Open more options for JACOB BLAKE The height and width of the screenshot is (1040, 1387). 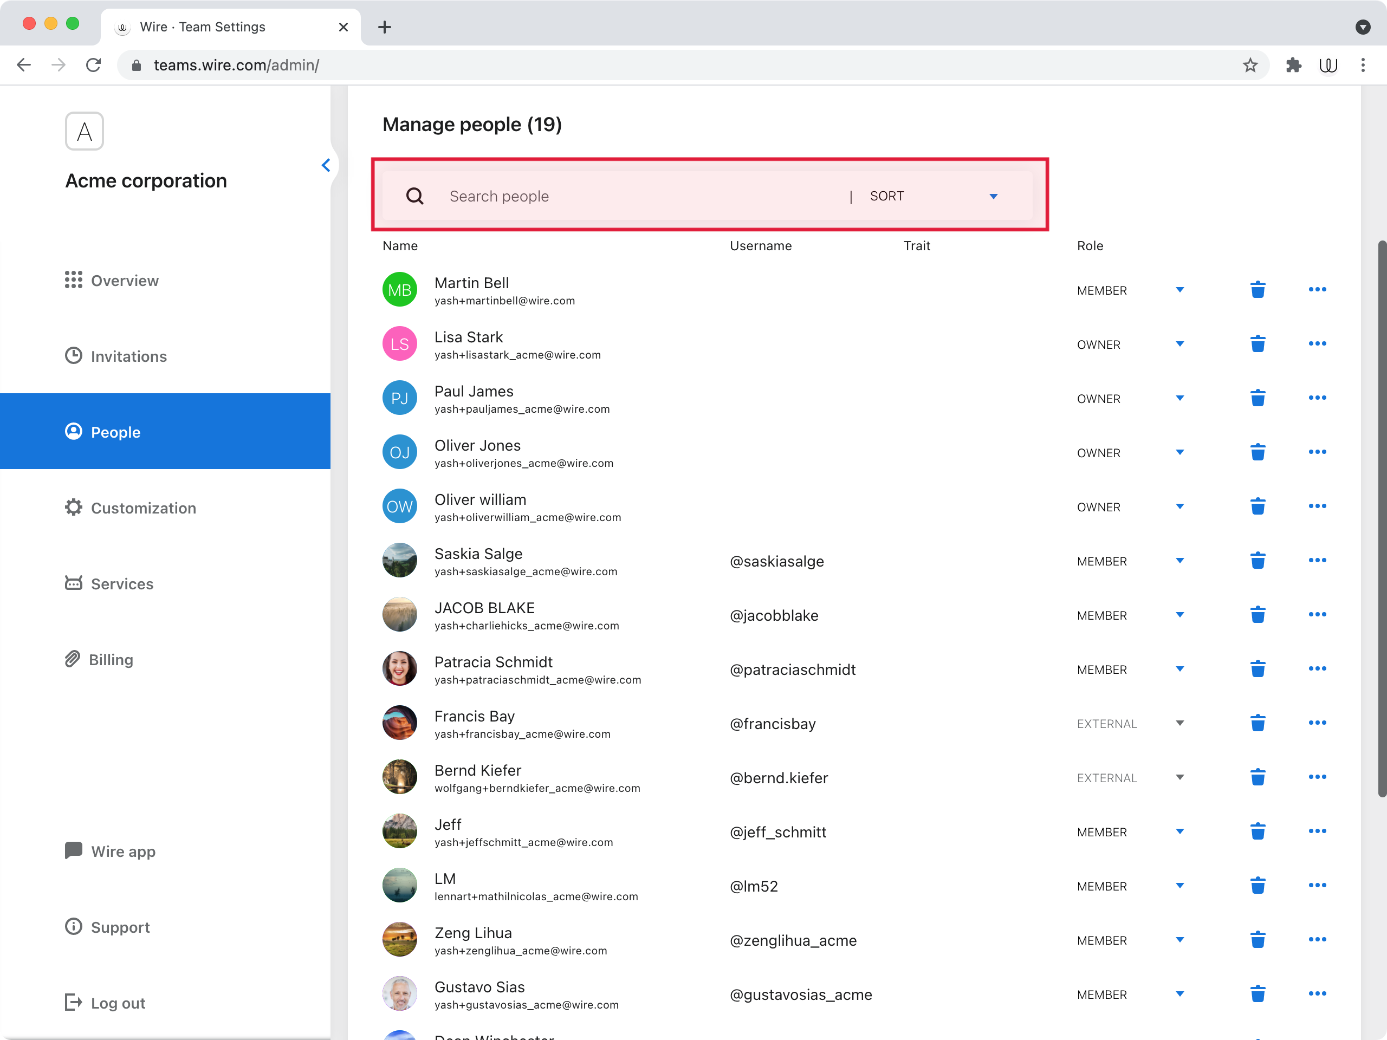tap(1317, 614)
